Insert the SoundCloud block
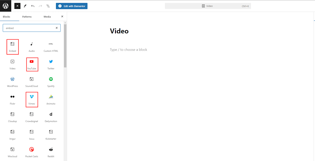315x161 pixels. 32,82
